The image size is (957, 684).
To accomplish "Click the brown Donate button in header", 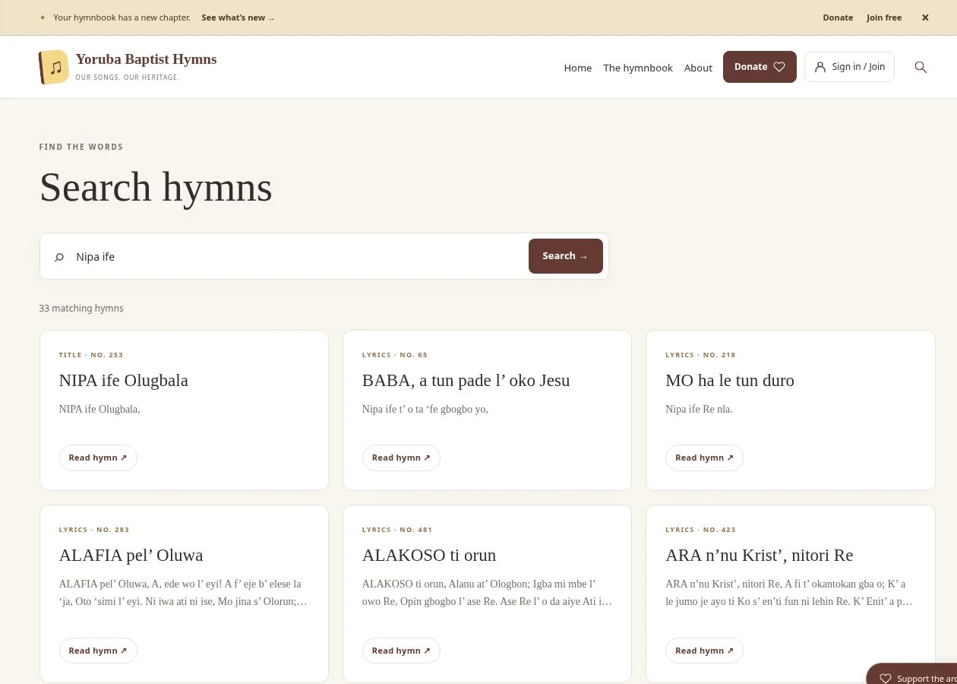I will 760,67.
